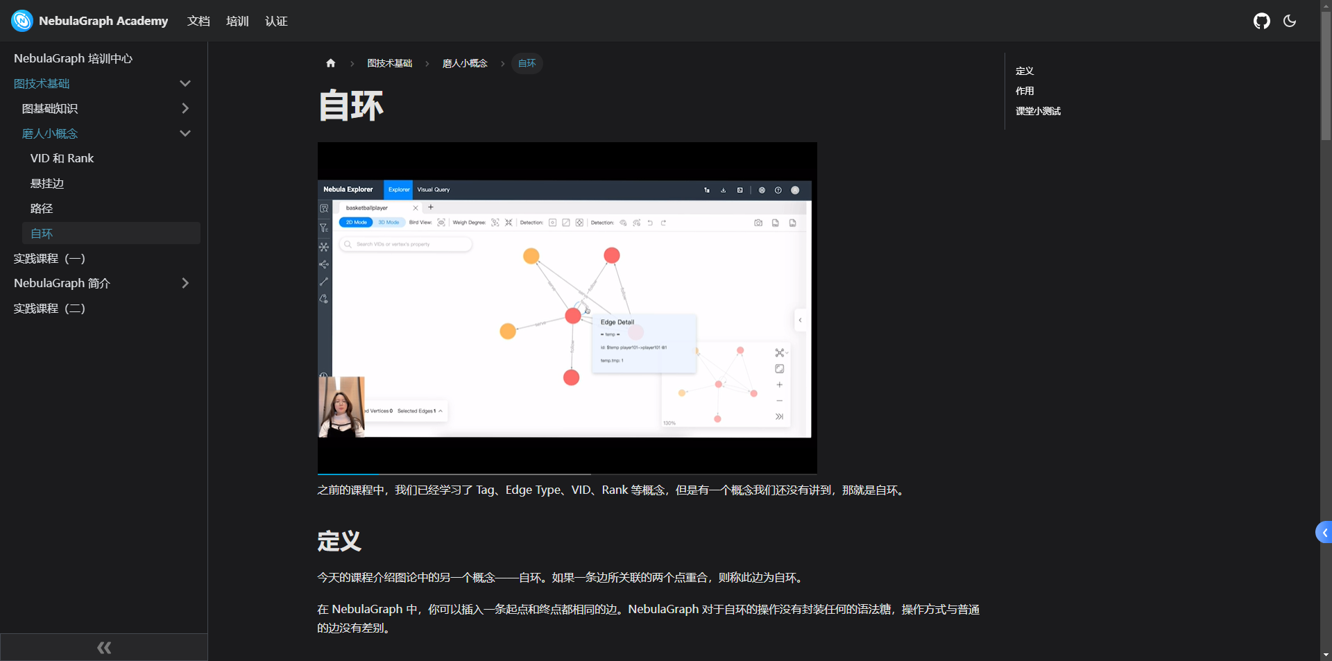Click 图技术基础 breadcrumb
Screen dimensions: 1332x661
(390, 63)
